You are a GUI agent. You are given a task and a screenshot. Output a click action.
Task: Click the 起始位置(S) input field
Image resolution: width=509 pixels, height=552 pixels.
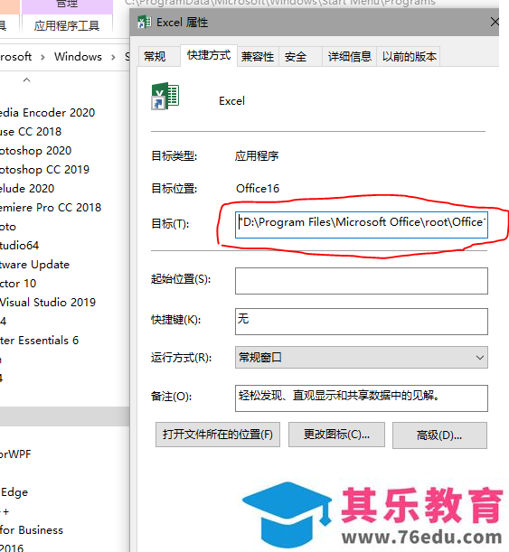362,281
